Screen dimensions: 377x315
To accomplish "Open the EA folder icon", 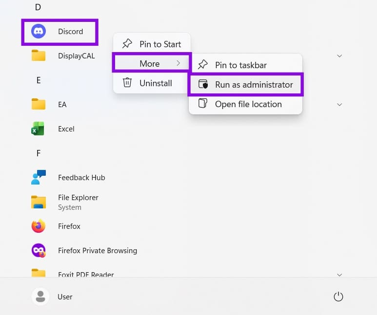I will tap(39, 104).
